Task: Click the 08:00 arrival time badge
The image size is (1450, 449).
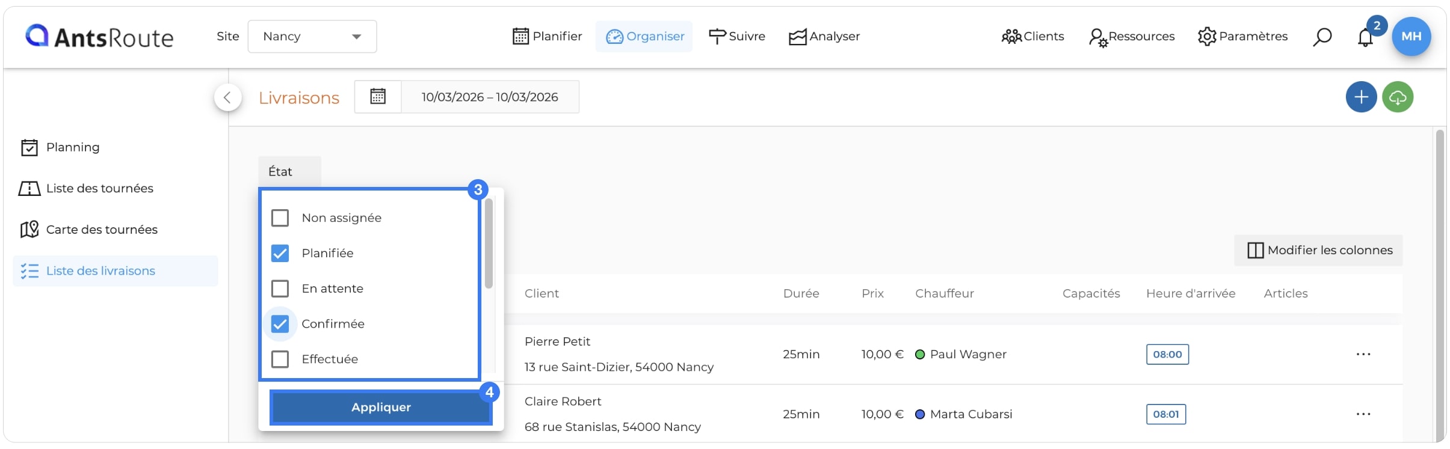Action: click(x=1167, y=355)
